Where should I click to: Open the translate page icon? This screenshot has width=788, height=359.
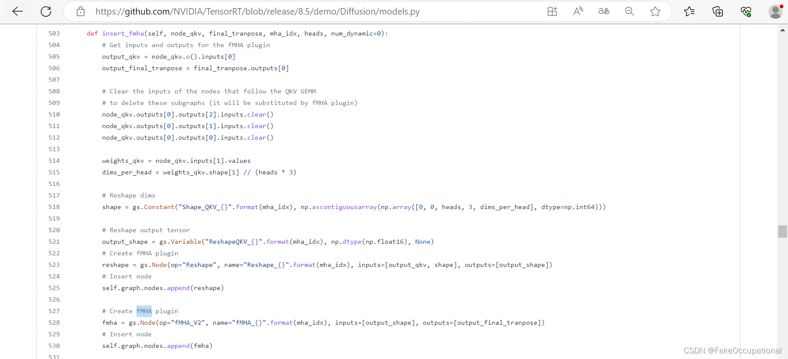pyautogui.click(x=604, y=12)
